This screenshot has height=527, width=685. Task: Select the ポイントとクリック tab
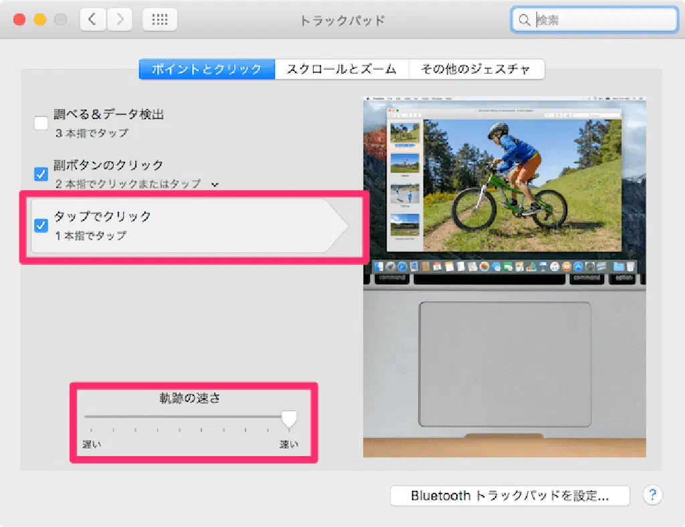click(207, 69)
